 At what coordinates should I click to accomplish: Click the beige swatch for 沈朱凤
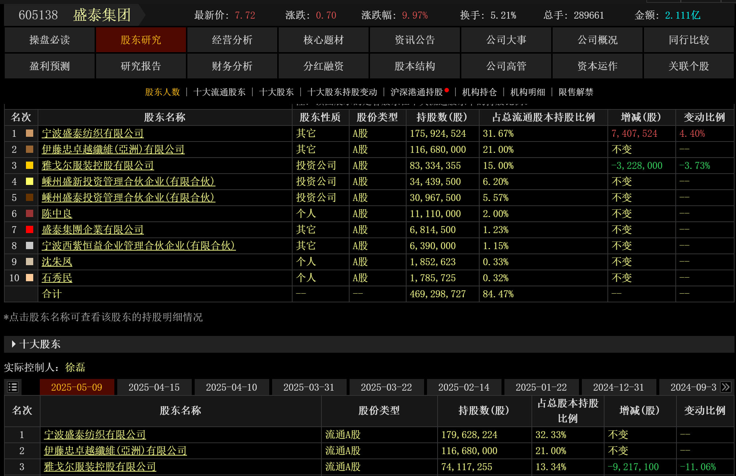click(x=30, y=262)
